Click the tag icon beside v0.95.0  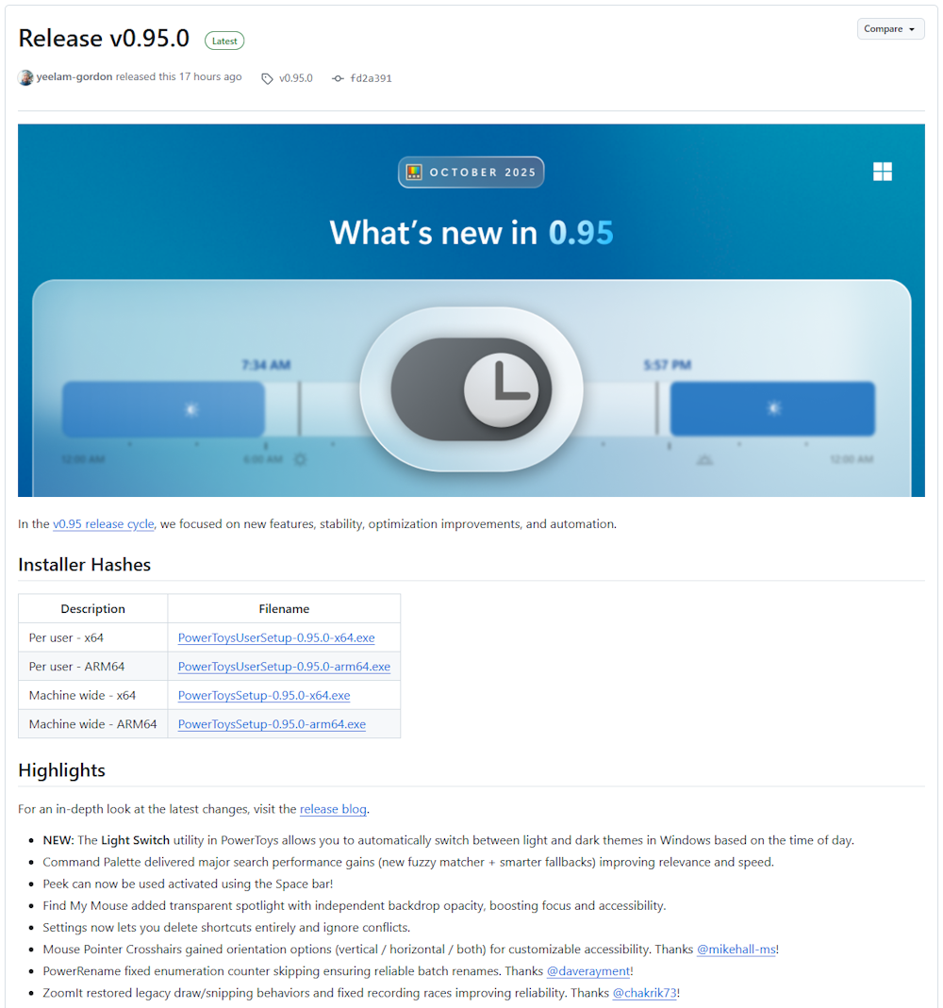coord(267,78)
